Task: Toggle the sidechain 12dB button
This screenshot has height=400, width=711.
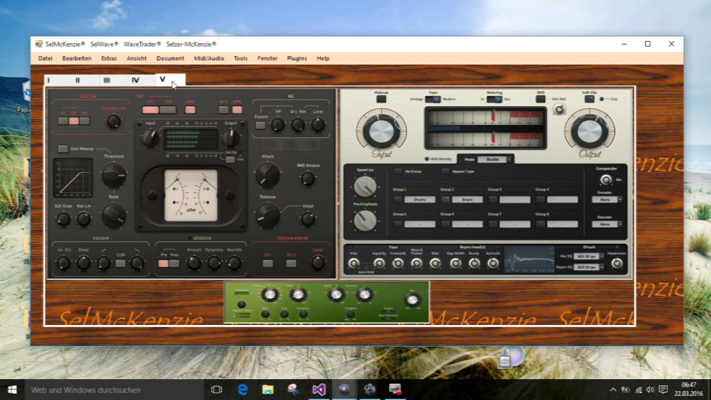Action: (121, 263)
